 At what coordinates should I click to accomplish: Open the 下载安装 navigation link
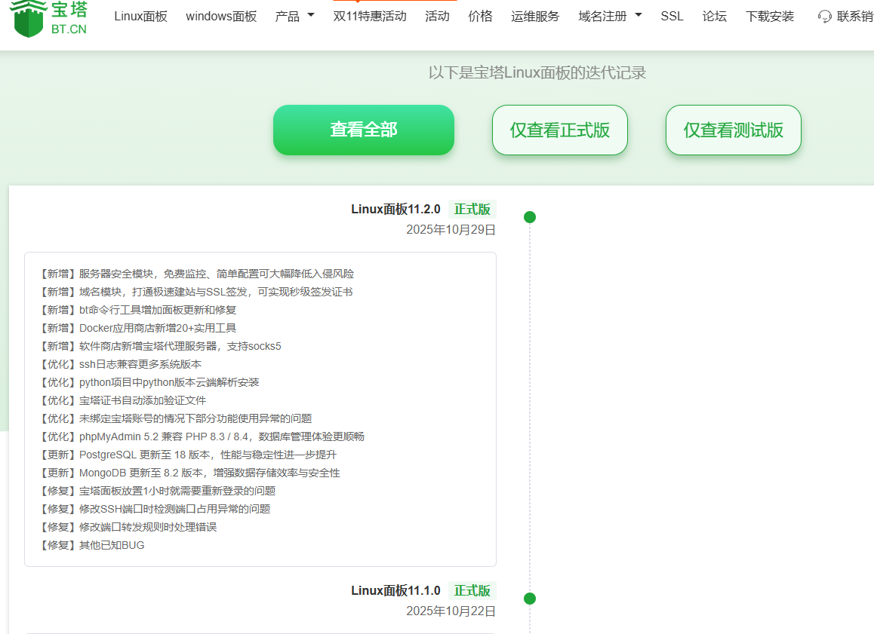tap(769, 16)
